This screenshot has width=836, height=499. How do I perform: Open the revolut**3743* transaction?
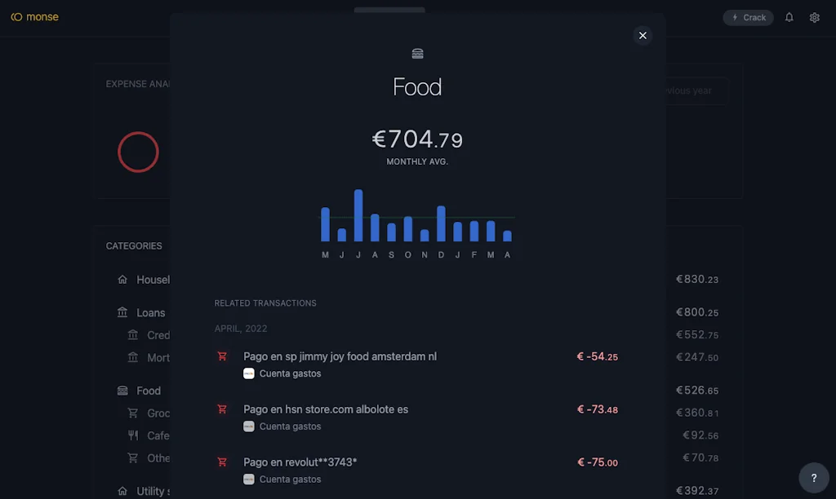[300, 462]
